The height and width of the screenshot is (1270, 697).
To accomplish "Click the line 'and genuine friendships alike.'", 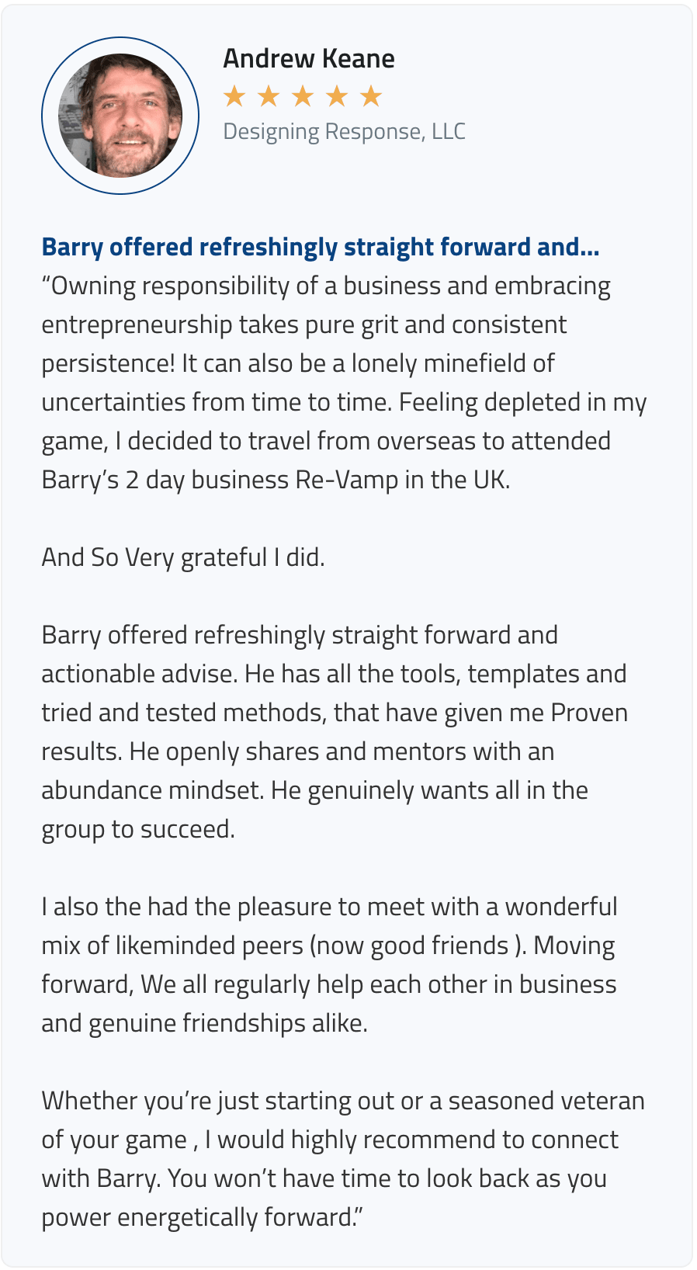I will [x=204, y=1023].
